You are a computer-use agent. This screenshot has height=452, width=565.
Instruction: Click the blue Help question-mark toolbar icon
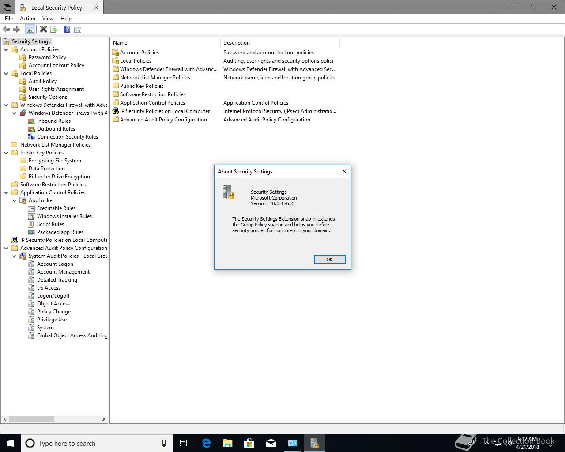point(67,30)
